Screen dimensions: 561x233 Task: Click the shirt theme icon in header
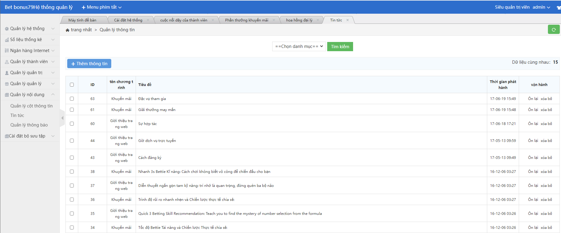[x=558, y=7]
